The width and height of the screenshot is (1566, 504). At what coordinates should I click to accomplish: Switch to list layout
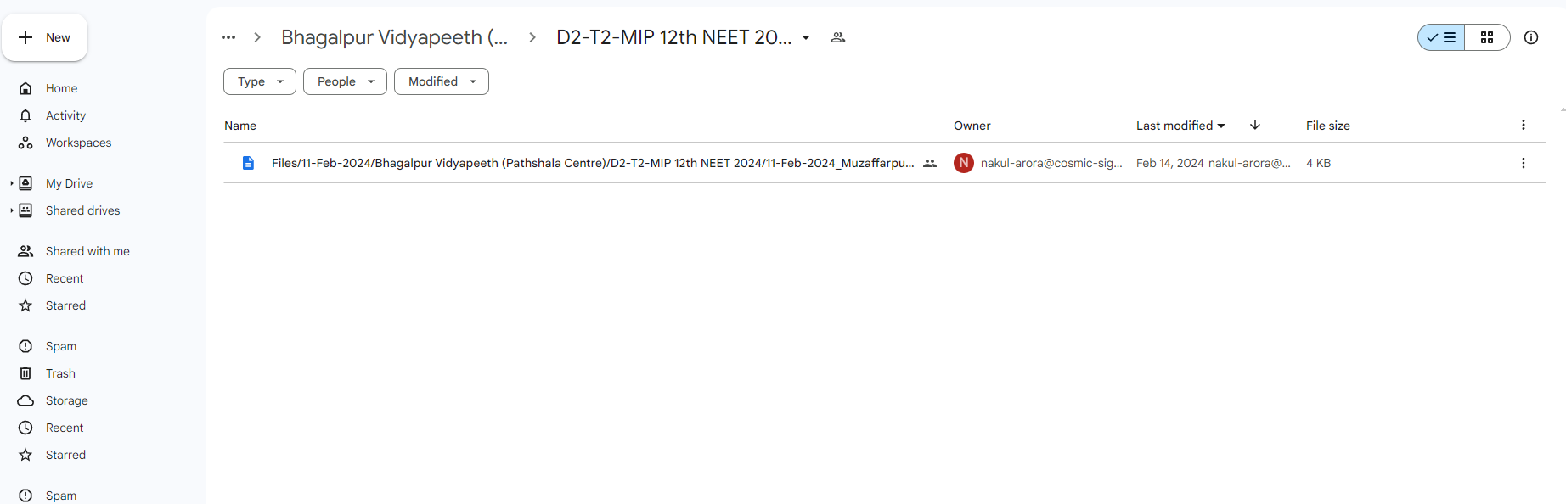click(1441, 37)
